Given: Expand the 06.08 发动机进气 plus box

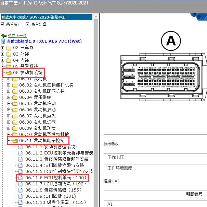Looking at the screenshot, I should click(9, 122).
